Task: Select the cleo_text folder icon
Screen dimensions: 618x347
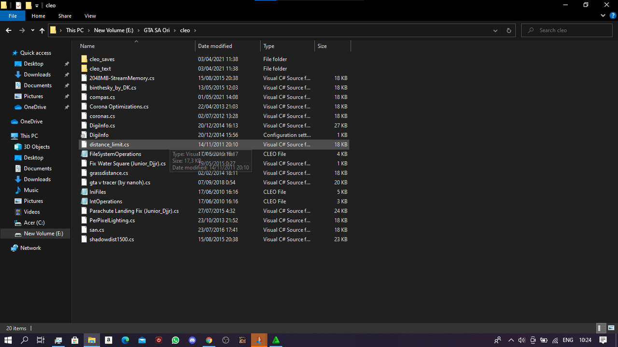Action: coord(84,69)
